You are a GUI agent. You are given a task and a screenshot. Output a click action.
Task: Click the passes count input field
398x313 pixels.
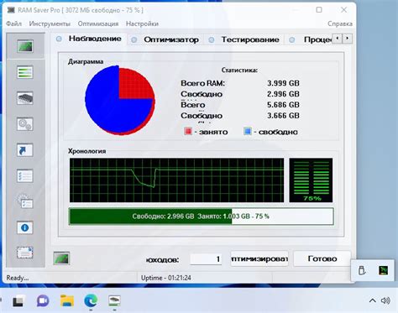point(206,259)
